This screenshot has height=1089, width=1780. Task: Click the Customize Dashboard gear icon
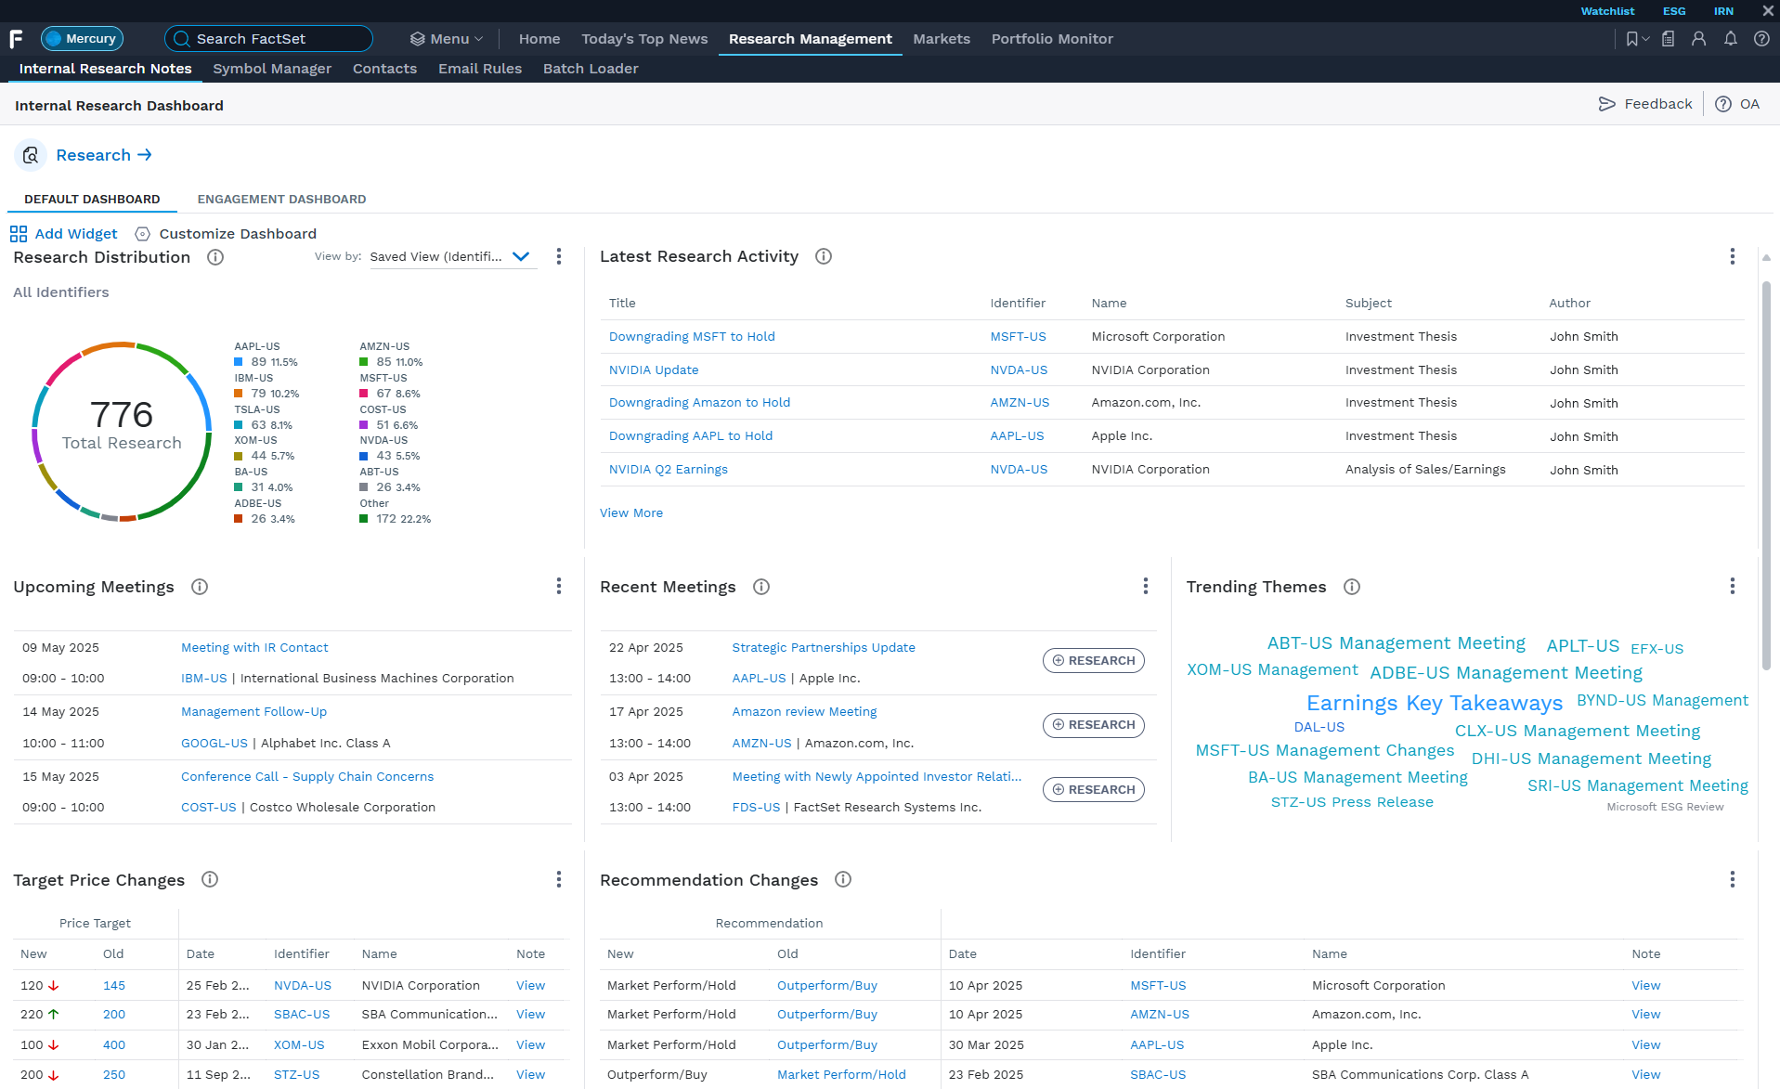pos(143,234)
